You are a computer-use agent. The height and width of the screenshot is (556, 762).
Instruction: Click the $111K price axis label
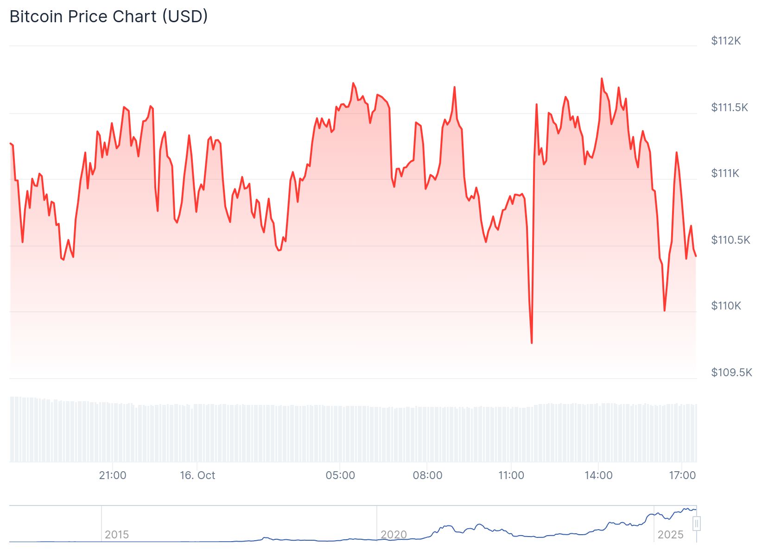pyautogui.click(x=725, y=173)
